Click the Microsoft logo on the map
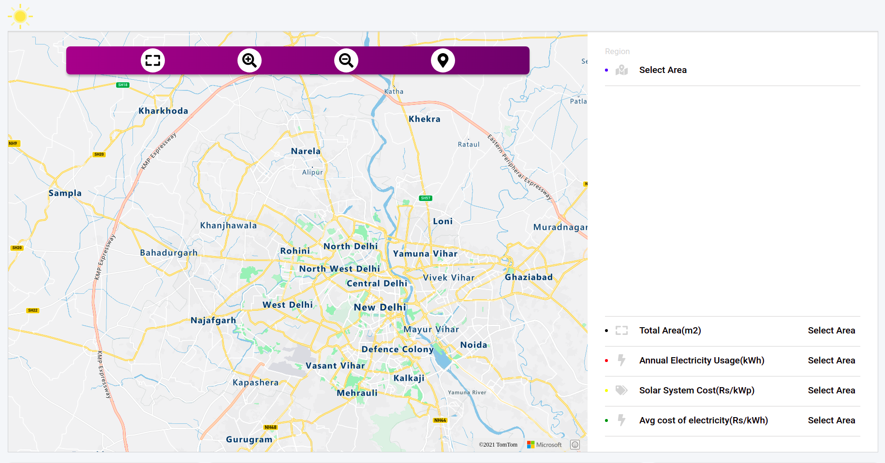This screenshot has width=885, height=463. 545,445
